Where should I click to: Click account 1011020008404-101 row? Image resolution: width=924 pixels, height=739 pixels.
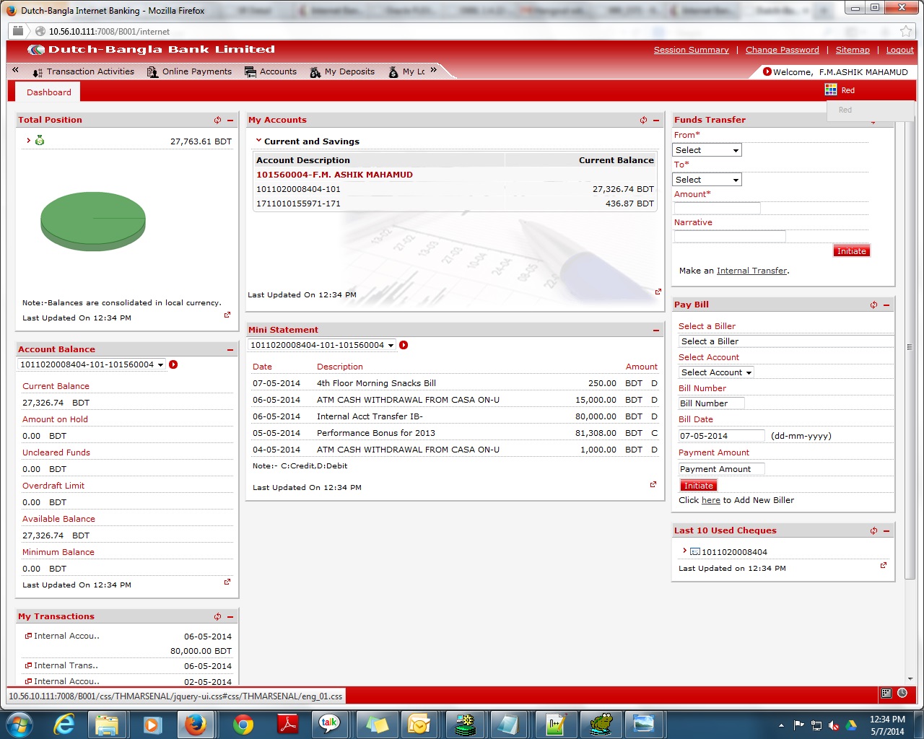455,189
